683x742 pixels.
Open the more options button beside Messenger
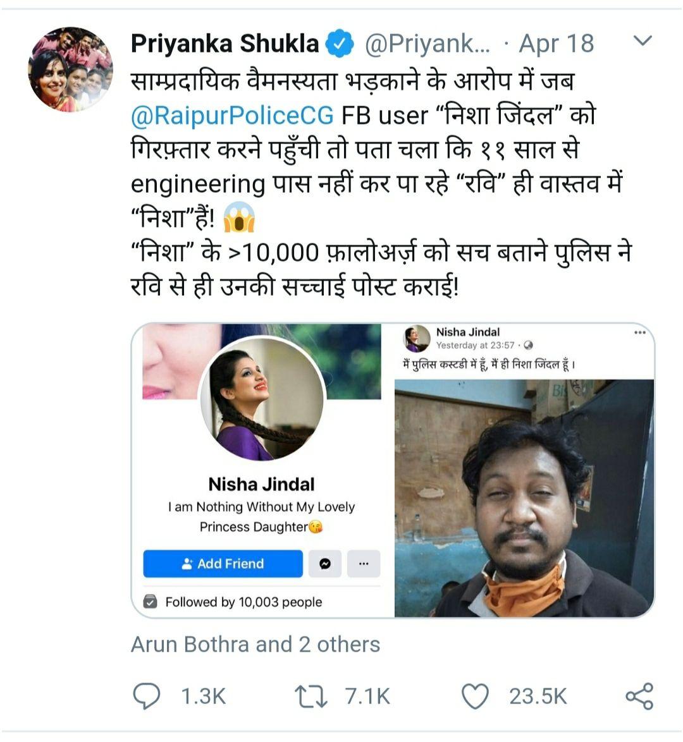[x=364, y=564]
